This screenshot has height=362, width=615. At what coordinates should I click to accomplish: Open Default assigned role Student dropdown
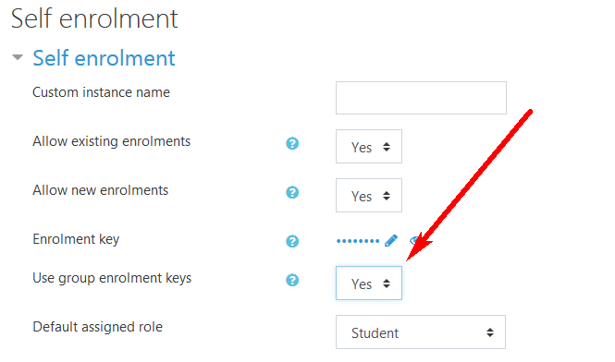(x=421, y=332)
